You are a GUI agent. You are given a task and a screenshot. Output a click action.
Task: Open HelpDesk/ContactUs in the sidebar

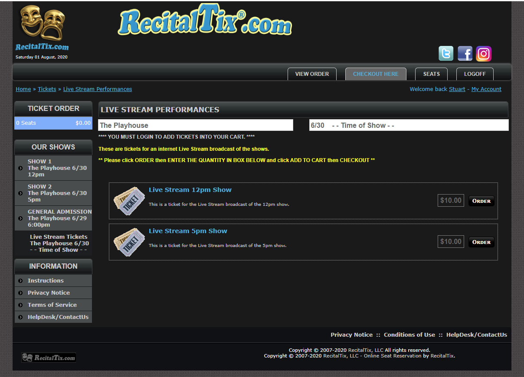click(53, 317)
